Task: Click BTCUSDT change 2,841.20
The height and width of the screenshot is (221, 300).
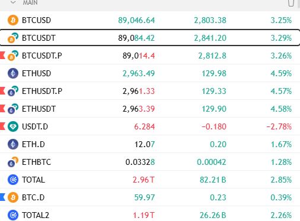Action: click(x=210, y=38)
